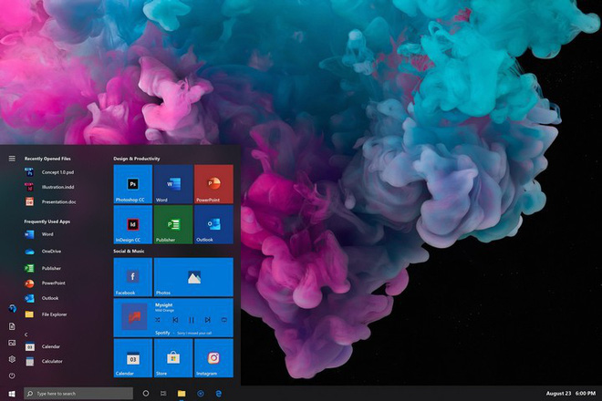Click the 6:00 PM clock

(586, 394)
